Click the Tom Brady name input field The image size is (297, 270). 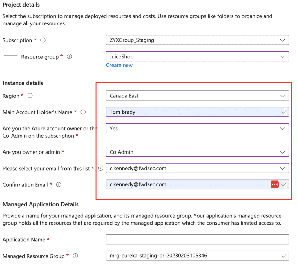[197, 112]
